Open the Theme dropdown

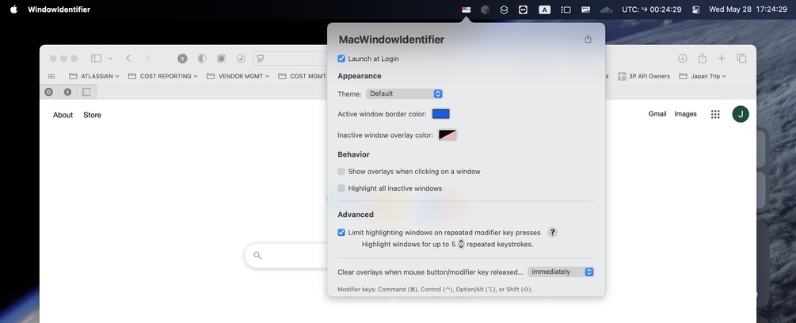404,93
